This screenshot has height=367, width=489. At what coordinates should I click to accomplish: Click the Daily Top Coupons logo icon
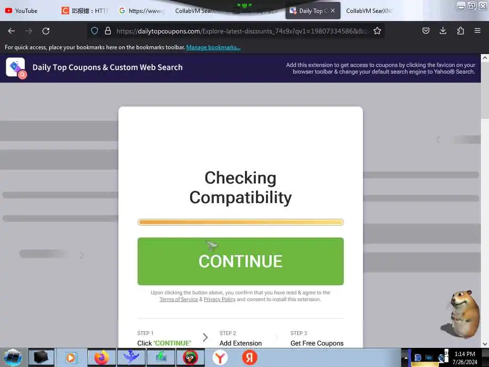click(16, 68)
